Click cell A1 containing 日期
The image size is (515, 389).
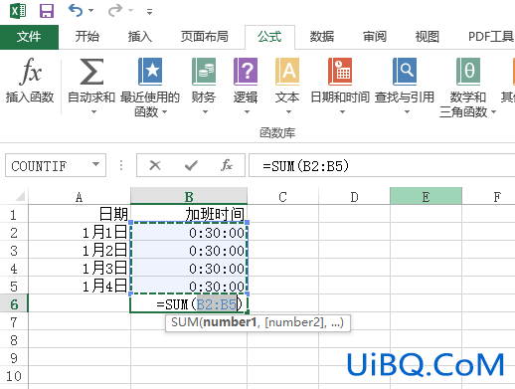coord(80,214)
